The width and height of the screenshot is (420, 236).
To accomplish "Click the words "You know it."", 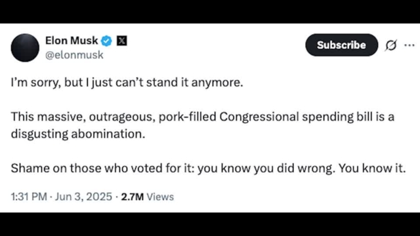I will 372,168.
